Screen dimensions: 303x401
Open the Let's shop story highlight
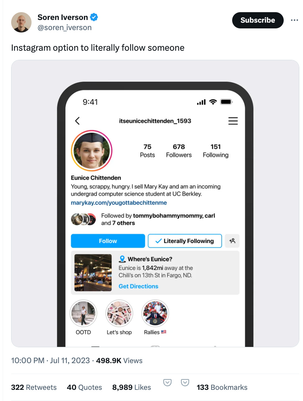tap(119, 313)
